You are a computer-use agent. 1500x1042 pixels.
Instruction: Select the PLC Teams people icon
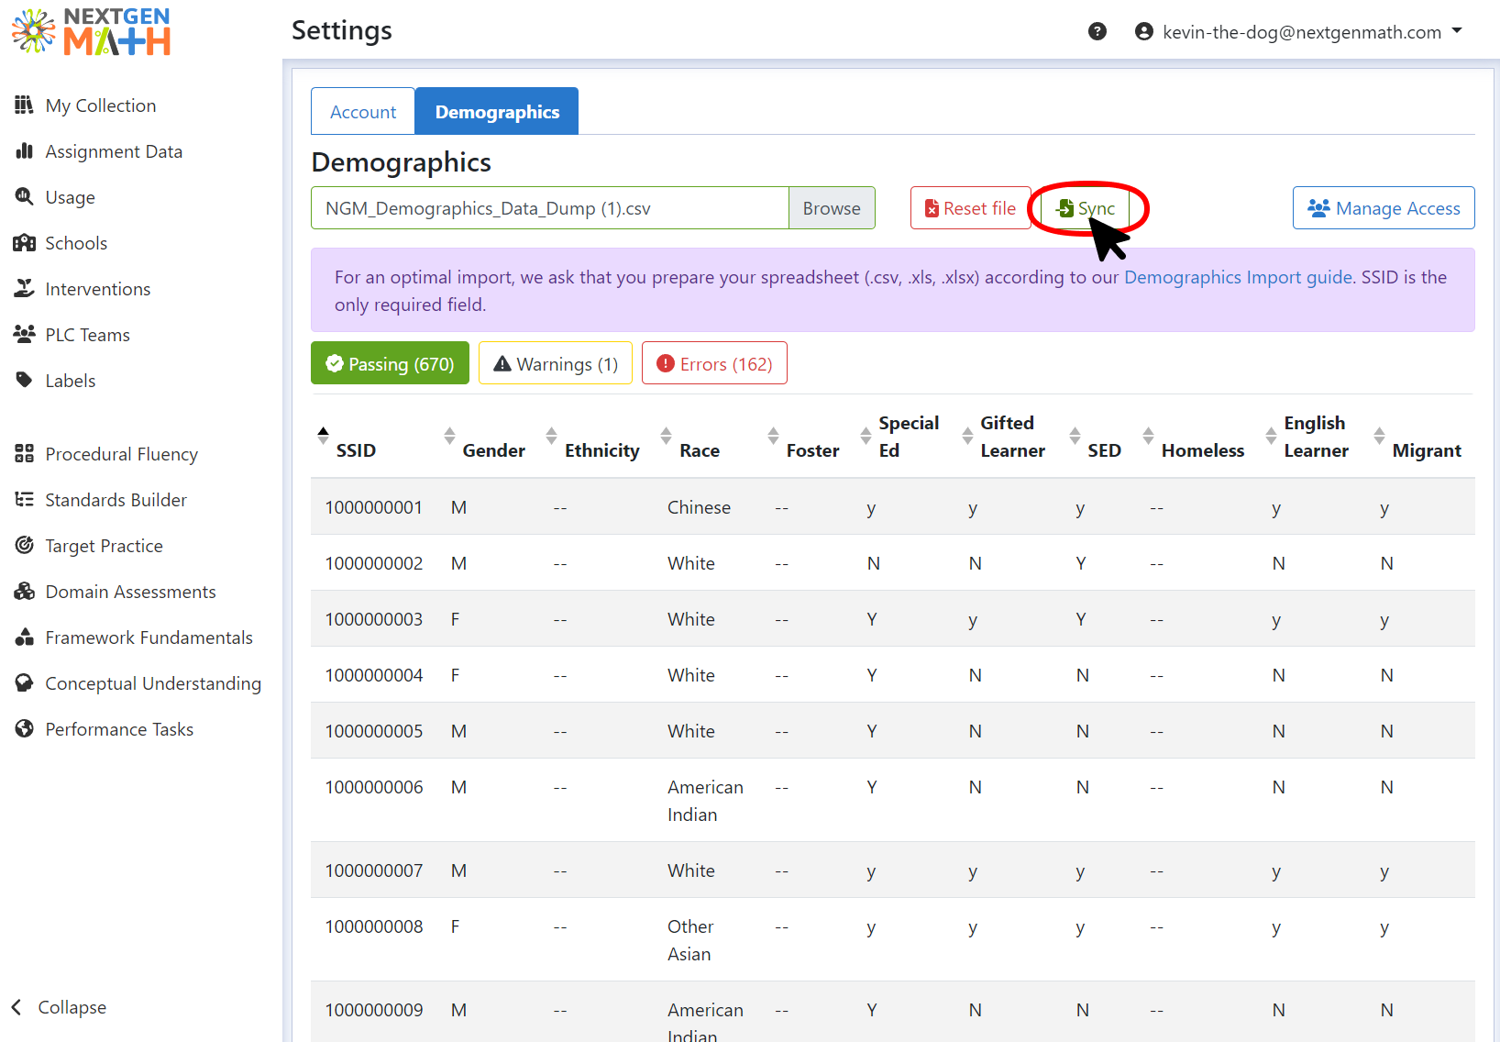(x=25, y=335)
